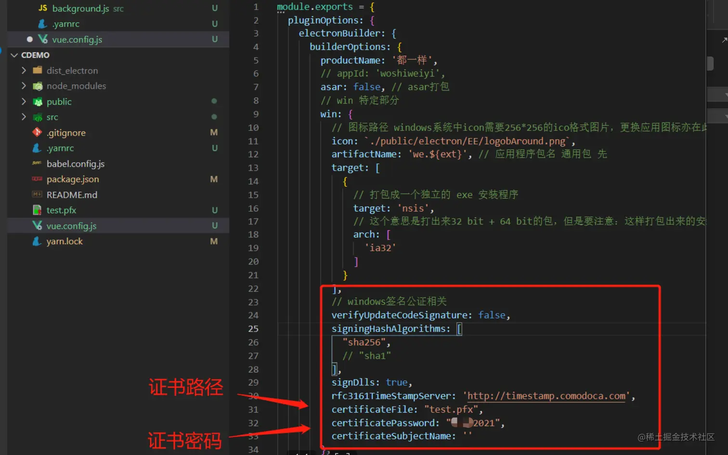Click the git icon next to .gitignore
Screen dimensions: 728x455
click(x=37, y=132)
